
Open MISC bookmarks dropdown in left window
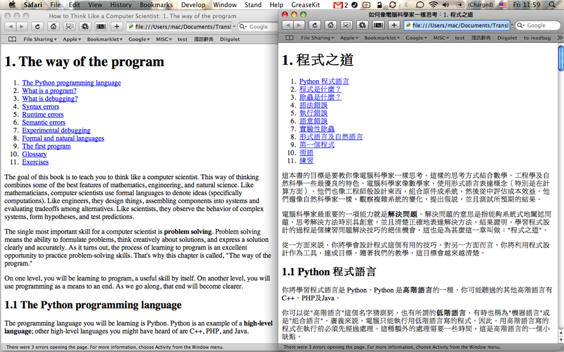(x=163, y=39)
